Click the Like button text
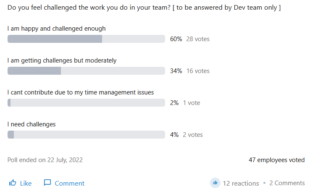This screenshot has height=194, width=310. (26, 184)
